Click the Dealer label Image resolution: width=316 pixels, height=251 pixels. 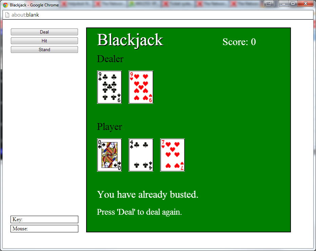point(110,59)
